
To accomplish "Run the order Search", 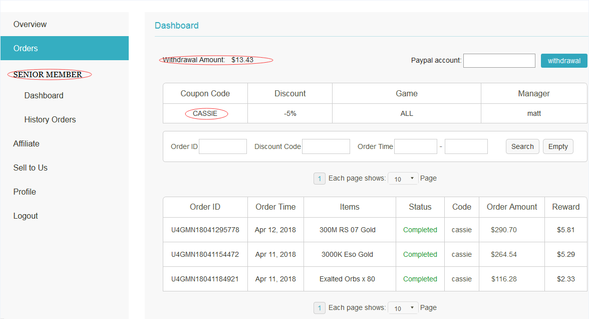I will tap(522, 146).
